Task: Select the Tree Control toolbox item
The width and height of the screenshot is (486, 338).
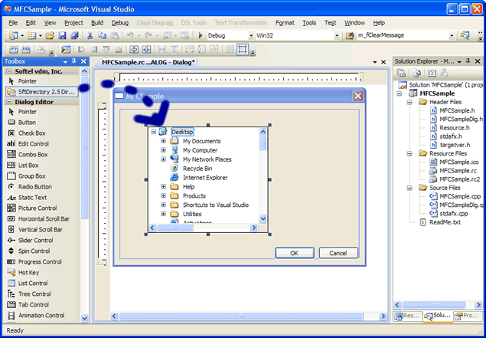Action: click(34, 294)
